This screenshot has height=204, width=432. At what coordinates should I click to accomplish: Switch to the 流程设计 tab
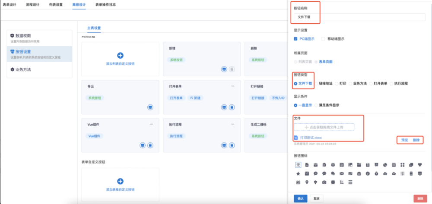tap(33, 5)
